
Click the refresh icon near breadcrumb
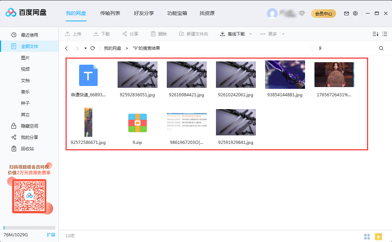(93, 48)
